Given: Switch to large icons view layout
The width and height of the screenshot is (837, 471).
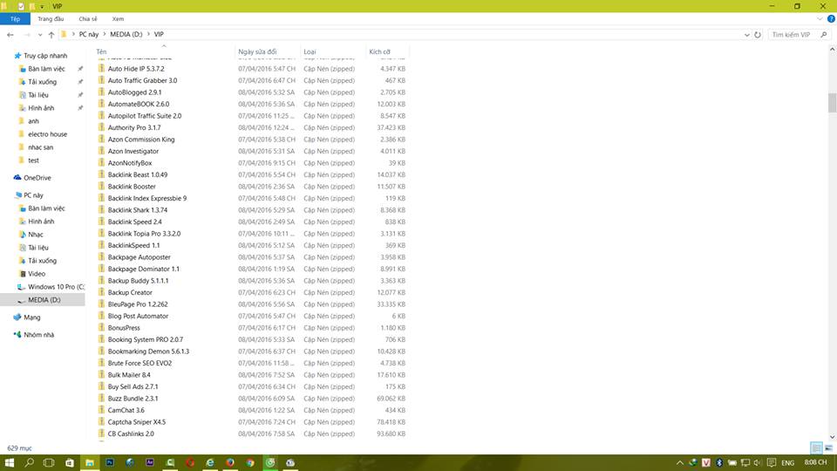Looking at the screenshot, I should 828,448.
